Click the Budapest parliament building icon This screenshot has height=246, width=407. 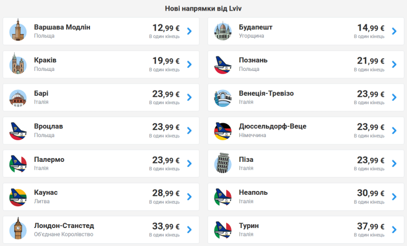pos(223,31)
